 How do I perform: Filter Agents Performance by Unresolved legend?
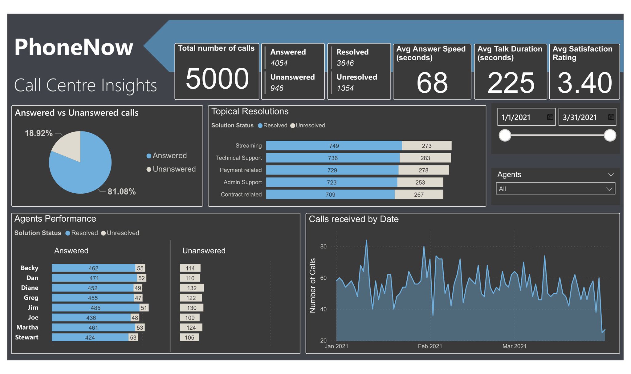120,233
